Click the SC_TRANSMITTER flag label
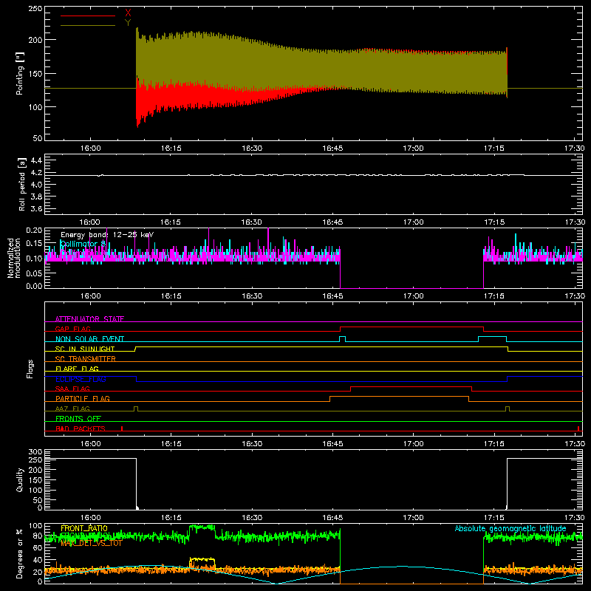 click(85, 359)
